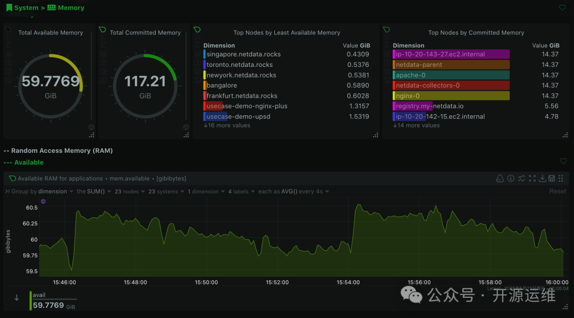Click anomaly rate icon on Total Available Memory card
The height and width of the screenshot is (318, 574).
click(91, 127)
